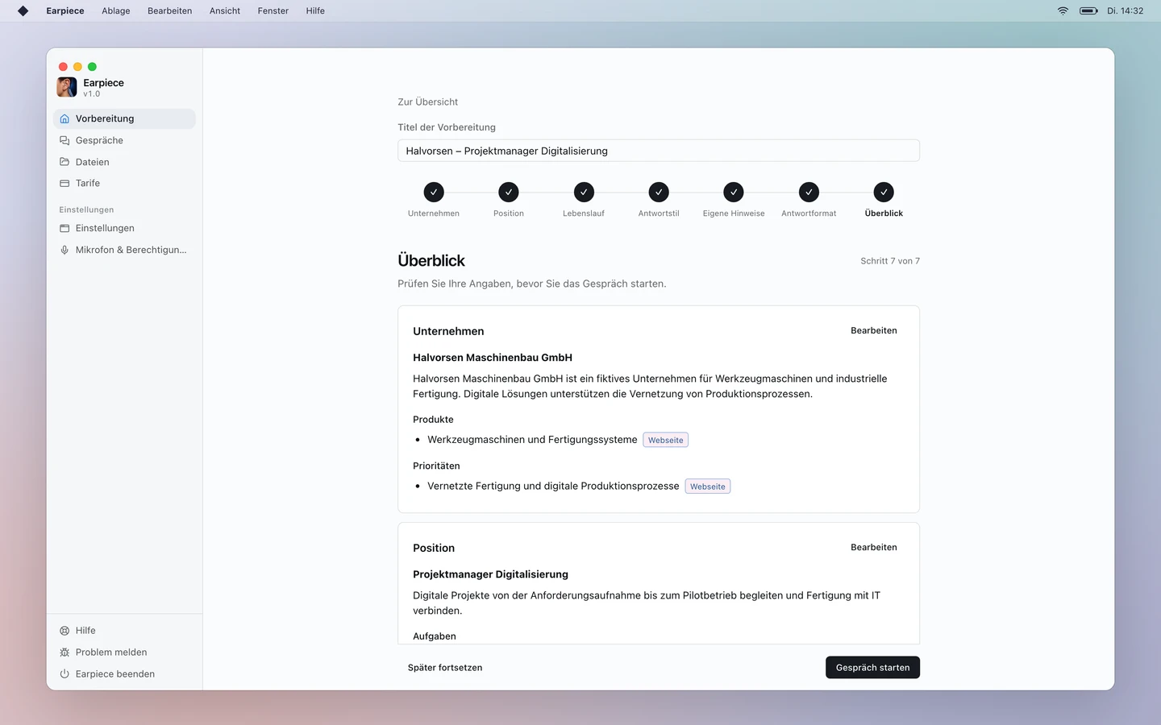
Task: Click the microphone icon in sidebar
Action: pos(64,250)
